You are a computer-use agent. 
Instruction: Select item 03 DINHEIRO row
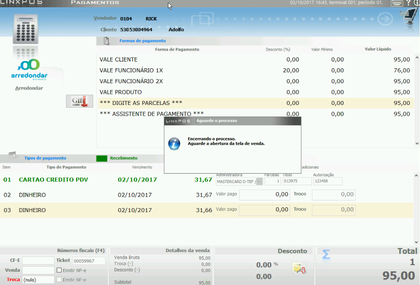tap(206, 210)
